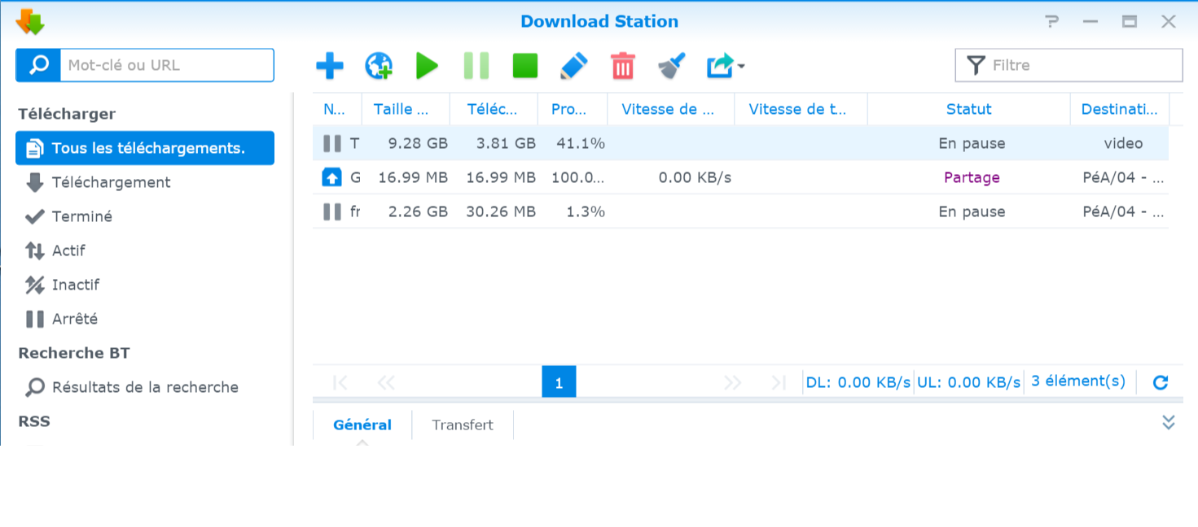Select Téléchargement in the sidebar
The height and width of the screenshot is (527, 1198).
coord(145,182)
